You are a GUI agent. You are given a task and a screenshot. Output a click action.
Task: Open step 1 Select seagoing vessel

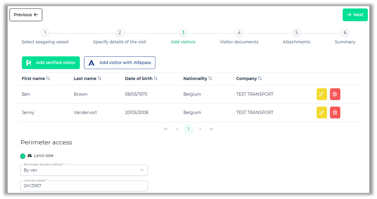click(x=45, y=33)
